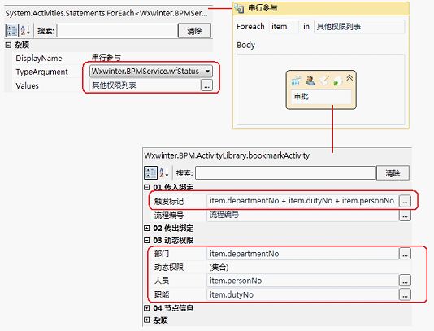This screenshot has height=331, width=434.
Task: Click 清除 button in bookmarkActivity properties search
Action: (x=393, y=173)
